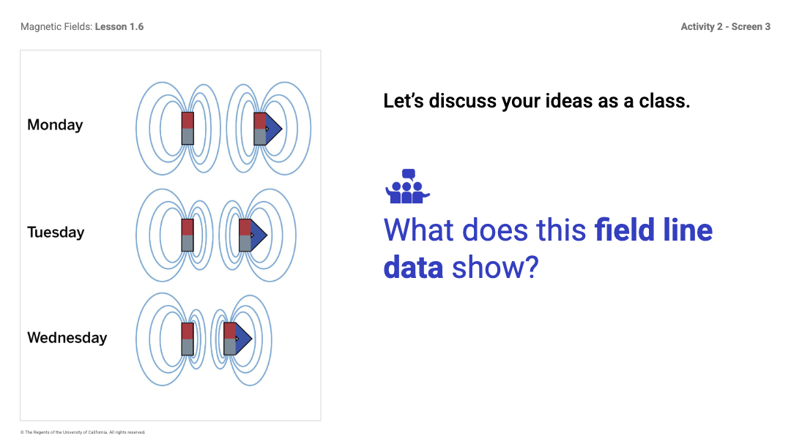
Task: Click the red half of Monday's left magnet
Action: (x=187, y=121)
